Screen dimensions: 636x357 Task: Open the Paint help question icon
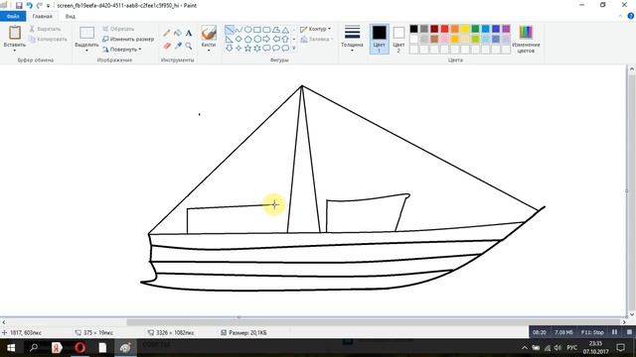pyautogui.click(x=631, y=16)
